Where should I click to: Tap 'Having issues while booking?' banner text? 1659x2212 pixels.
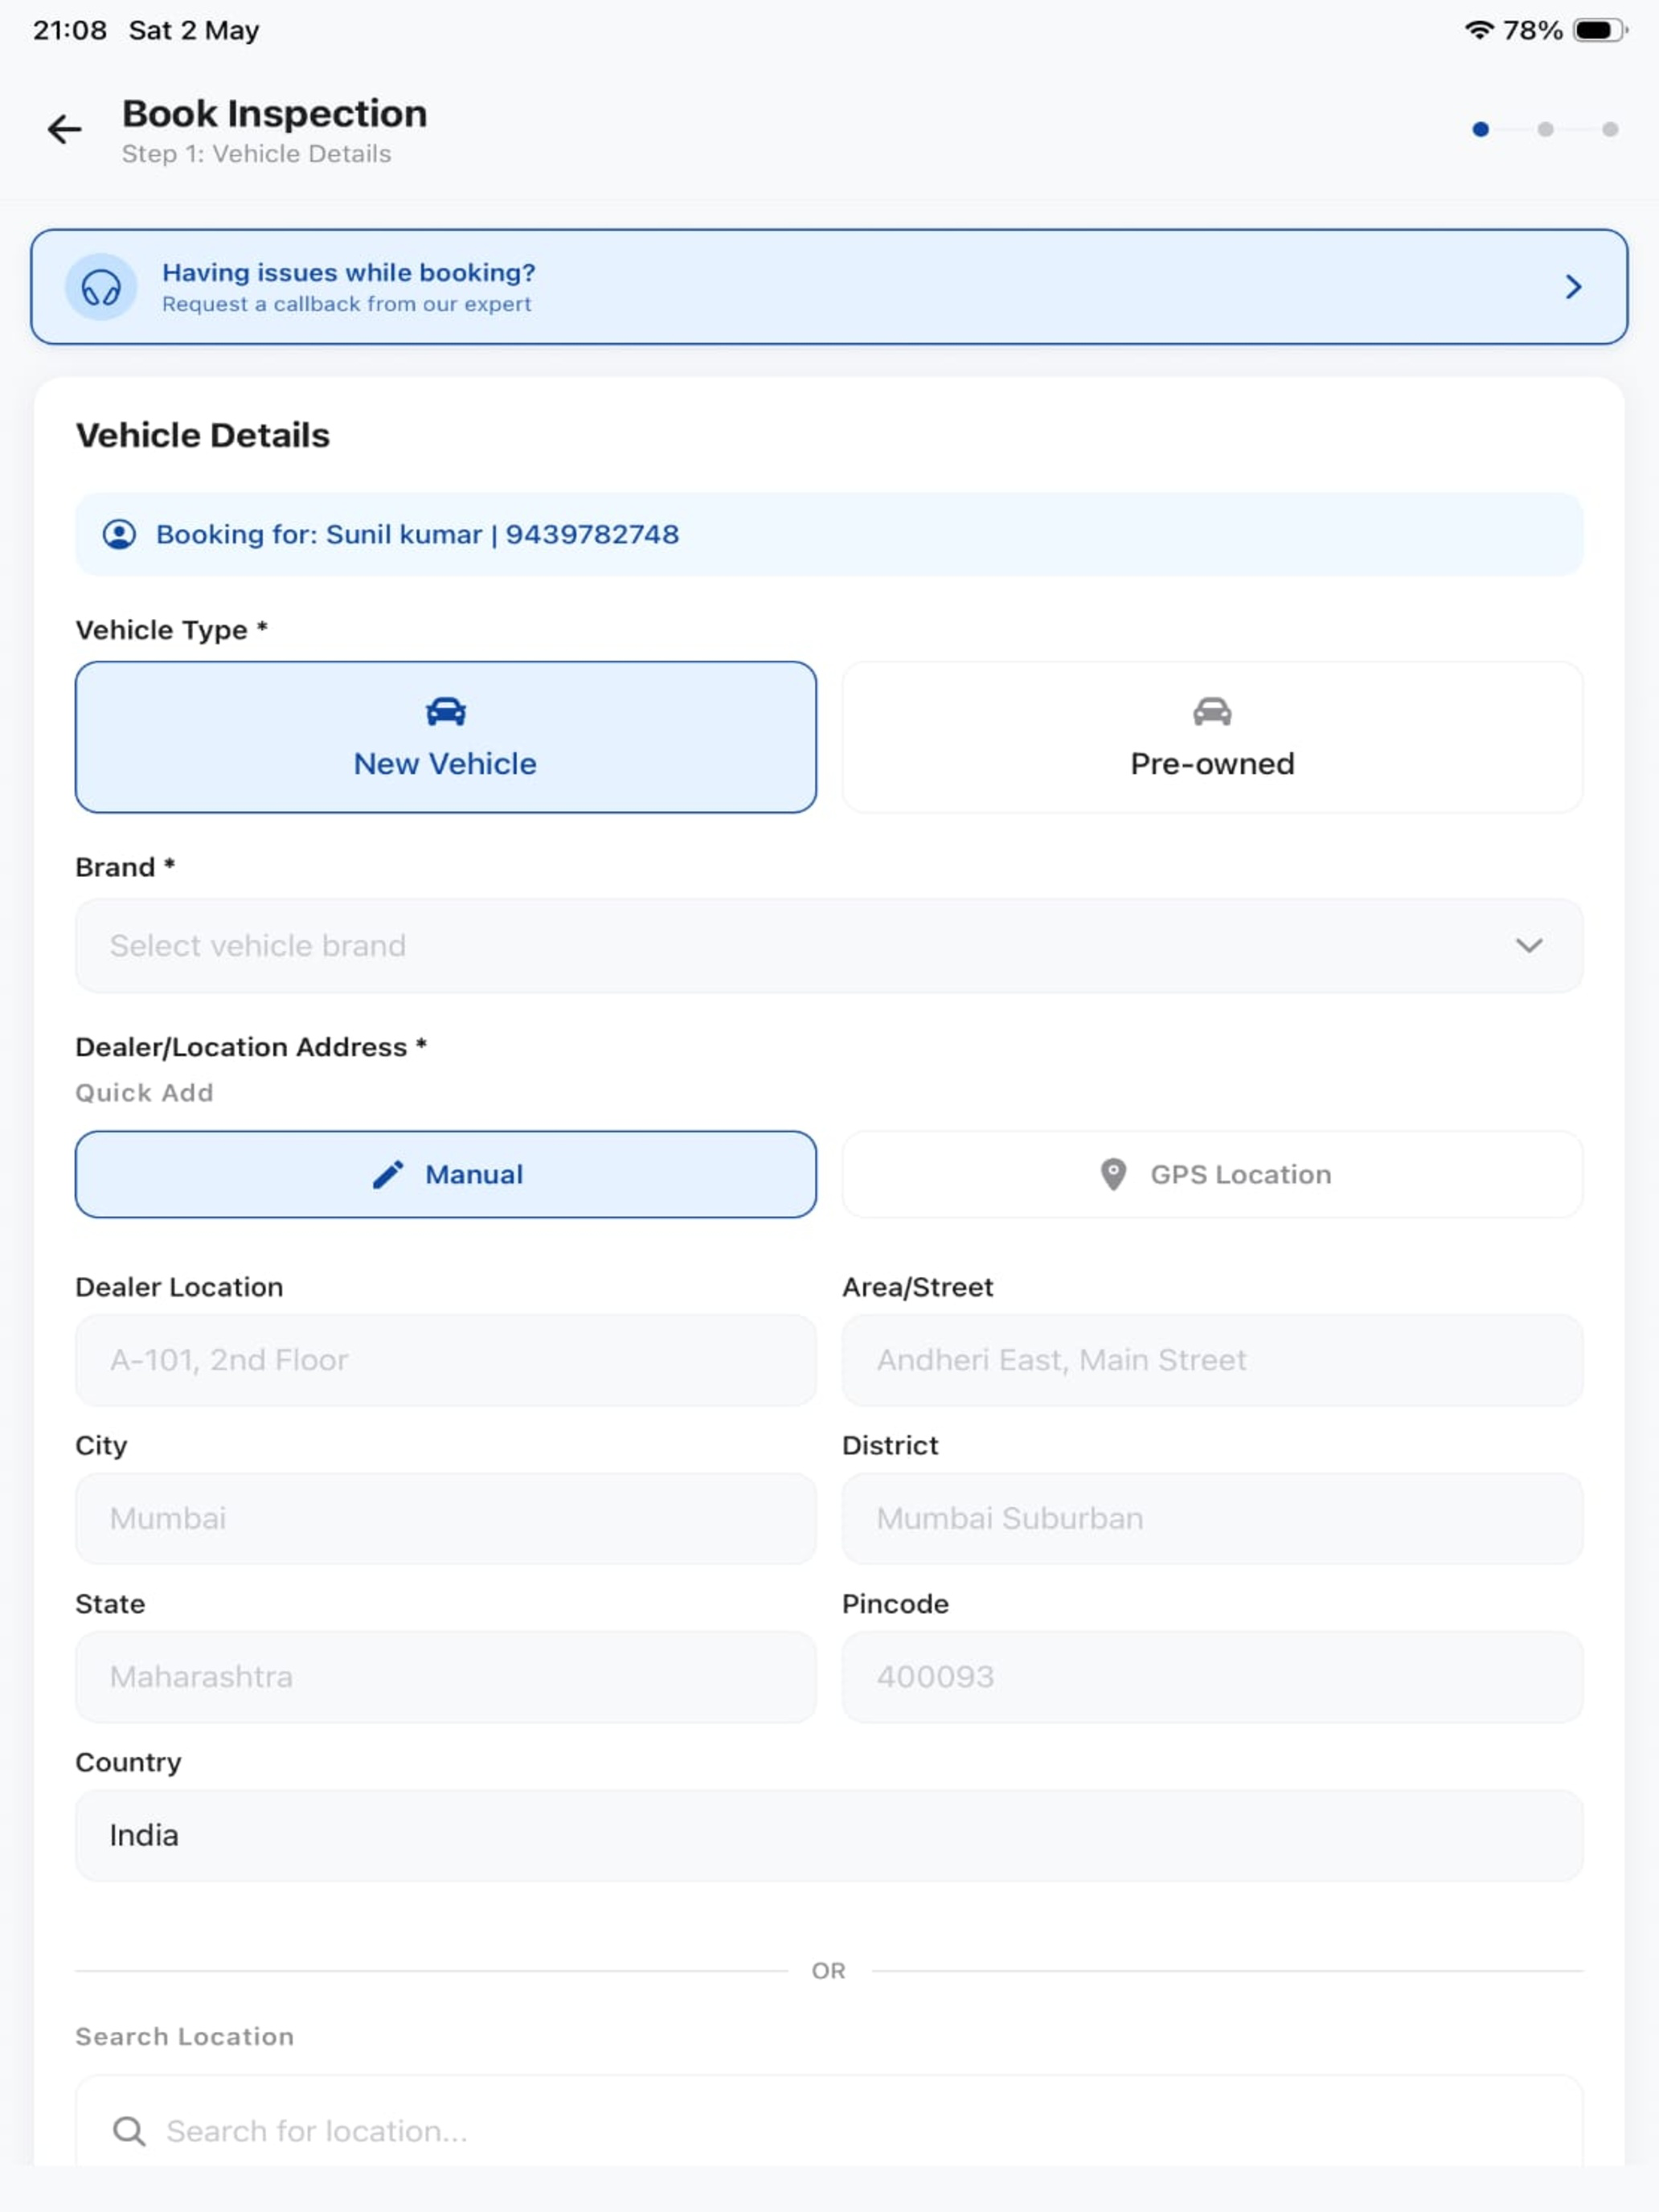tap(349, 273)
